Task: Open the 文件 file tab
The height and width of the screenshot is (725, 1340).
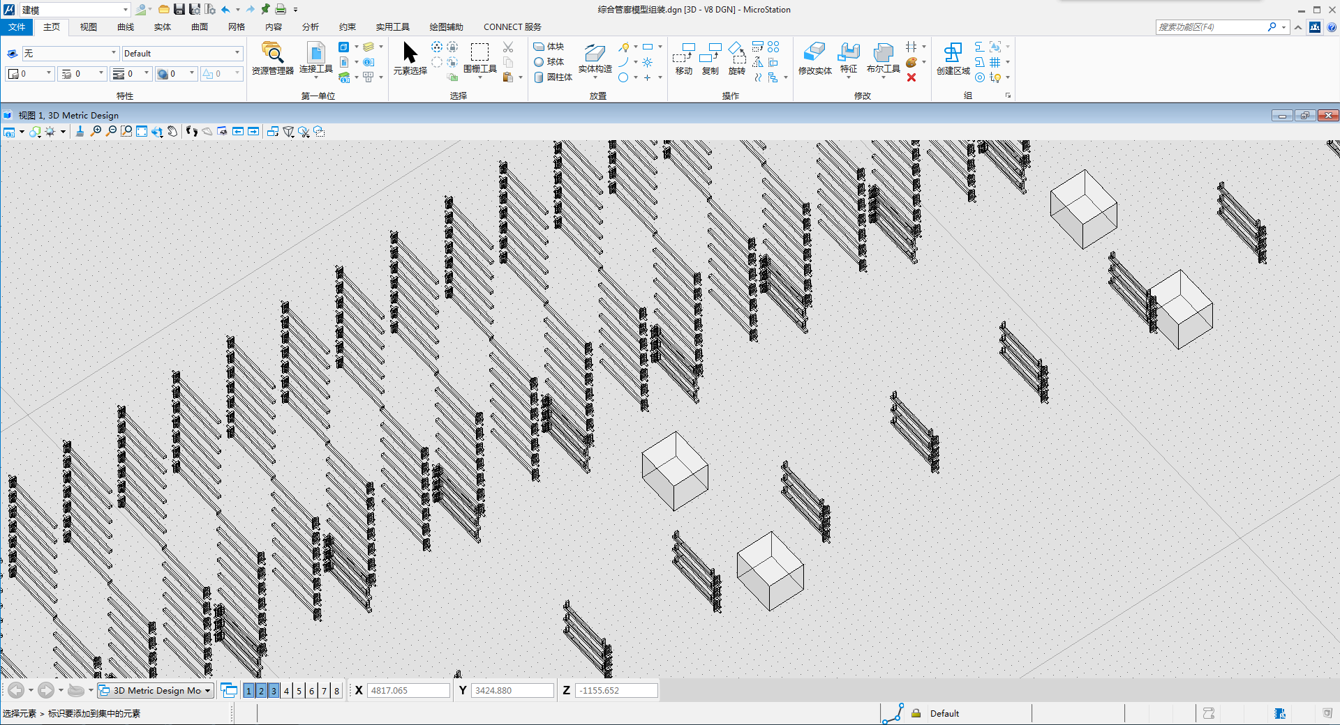Action: tap(17, 27)
